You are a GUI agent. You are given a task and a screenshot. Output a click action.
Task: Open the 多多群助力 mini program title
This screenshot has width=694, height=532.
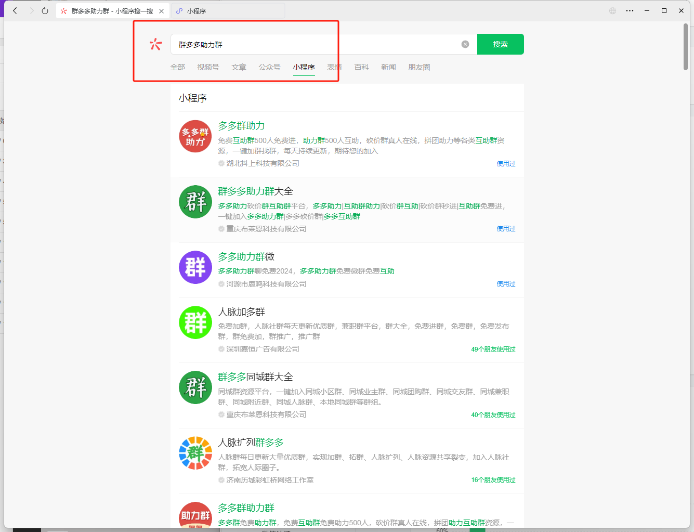pyautogui.click(x=241, y=126)
